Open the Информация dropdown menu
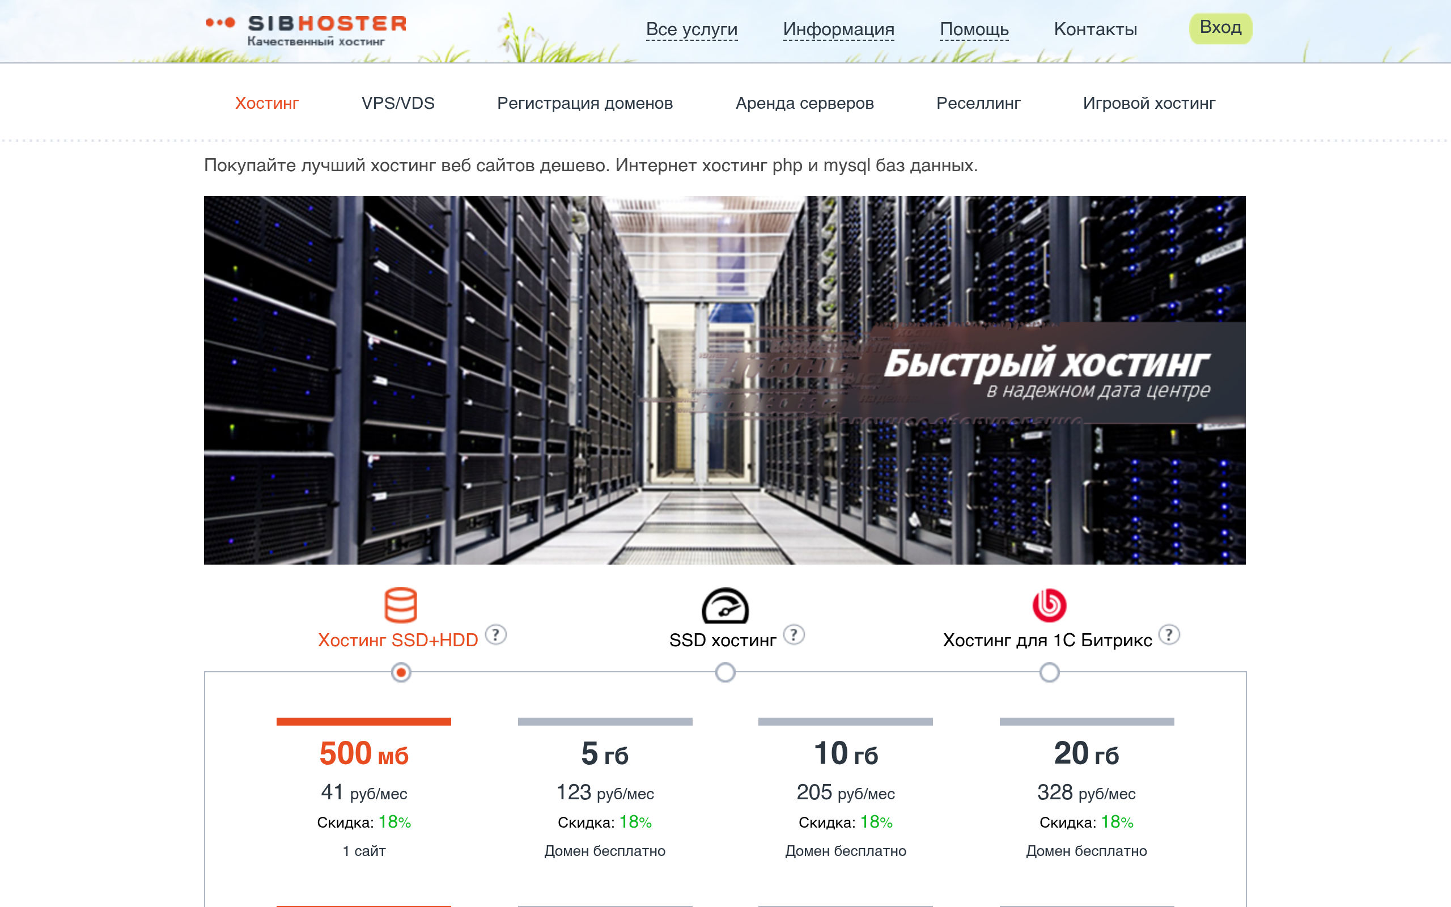Screen dimensions: 1451x907 (x=838, y=29)
